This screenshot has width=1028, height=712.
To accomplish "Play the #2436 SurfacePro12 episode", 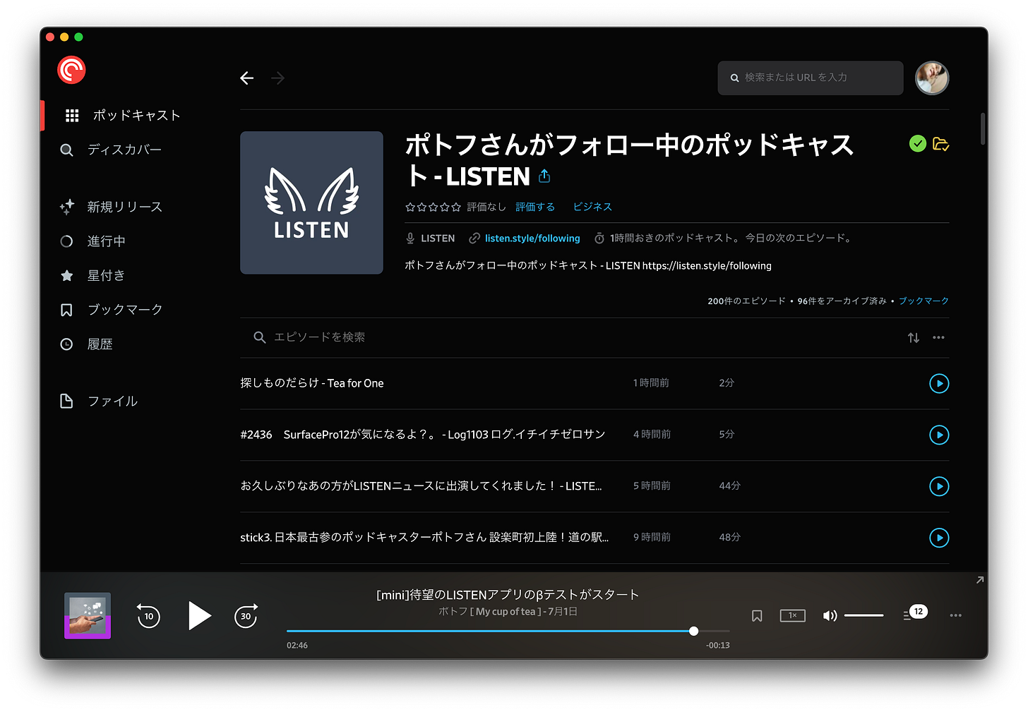I will (x=939, y=435).
